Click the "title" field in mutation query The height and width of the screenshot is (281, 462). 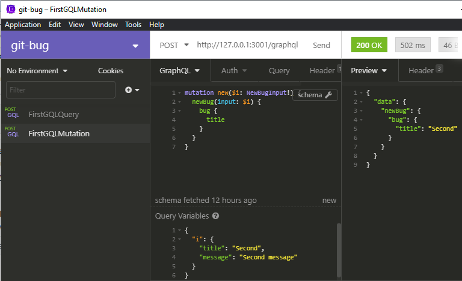(215, 119)
